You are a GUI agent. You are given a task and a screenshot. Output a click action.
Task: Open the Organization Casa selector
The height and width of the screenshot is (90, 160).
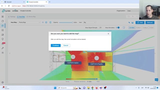[133, 11]
